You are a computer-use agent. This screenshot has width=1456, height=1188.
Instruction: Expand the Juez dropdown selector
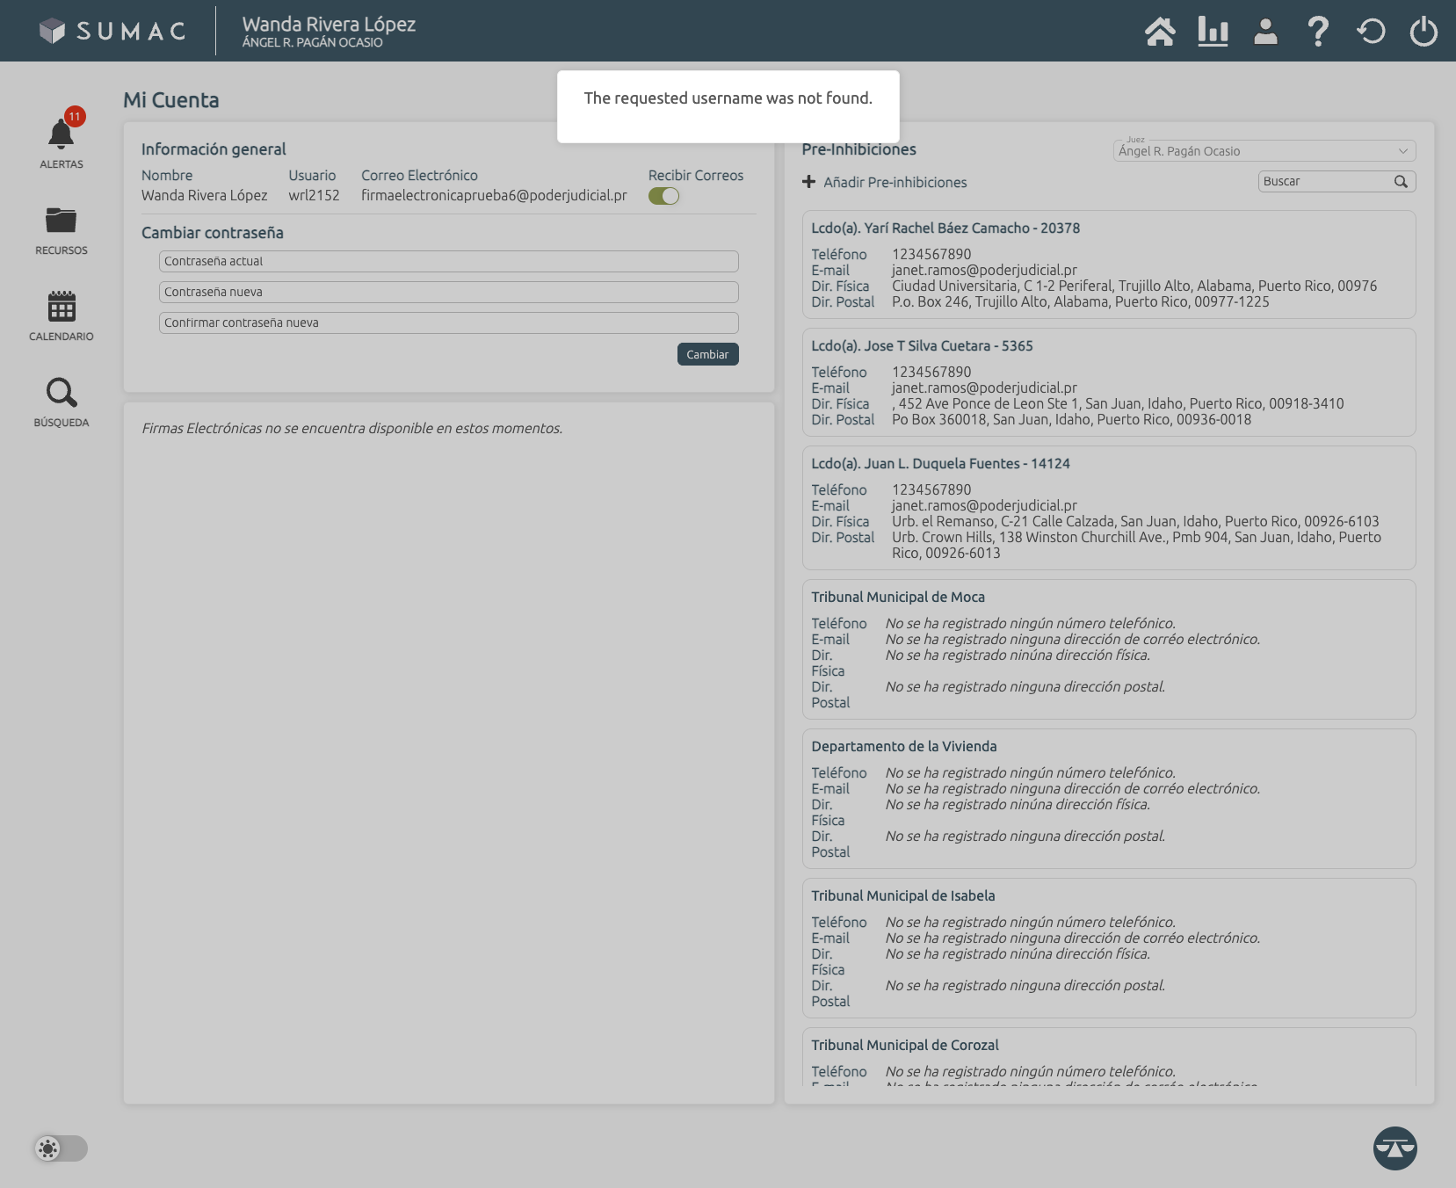(1264, 151)
